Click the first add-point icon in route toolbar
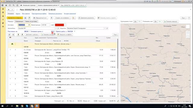193x108 pixels. (x=9, y=35)
